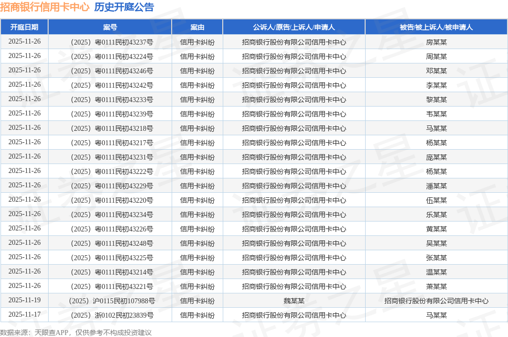Select case number 粤0111民初43233号
508x337 pixels.
tap(112, 100)
